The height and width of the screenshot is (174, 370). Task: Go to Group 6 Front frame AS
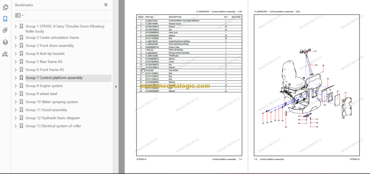(x=45, y=70)
